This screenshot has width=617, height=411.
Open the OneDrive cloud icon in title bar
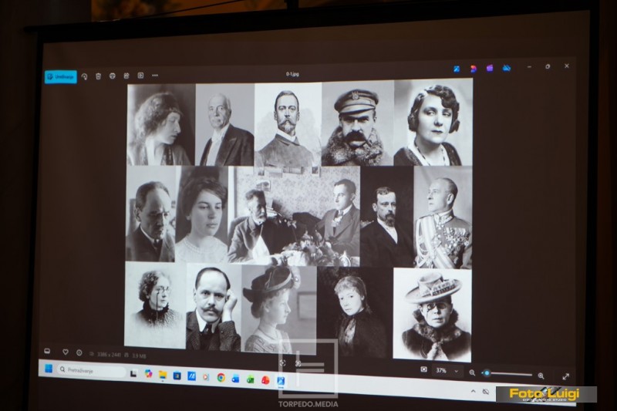507,69
